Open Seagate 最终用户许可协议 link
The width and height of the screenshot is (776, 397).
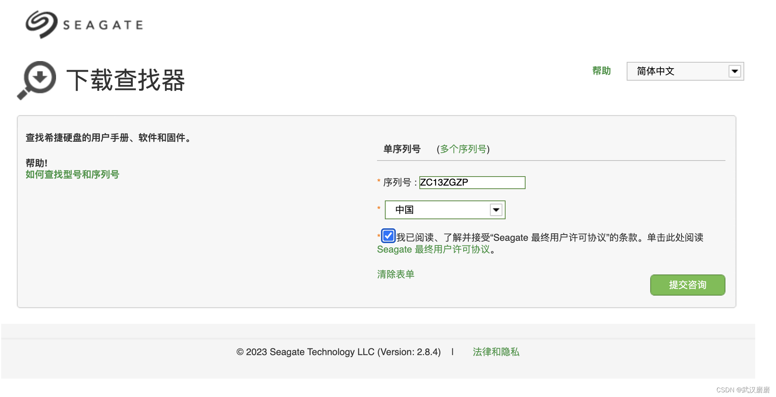pyautogui.click(x=433, y=249)
